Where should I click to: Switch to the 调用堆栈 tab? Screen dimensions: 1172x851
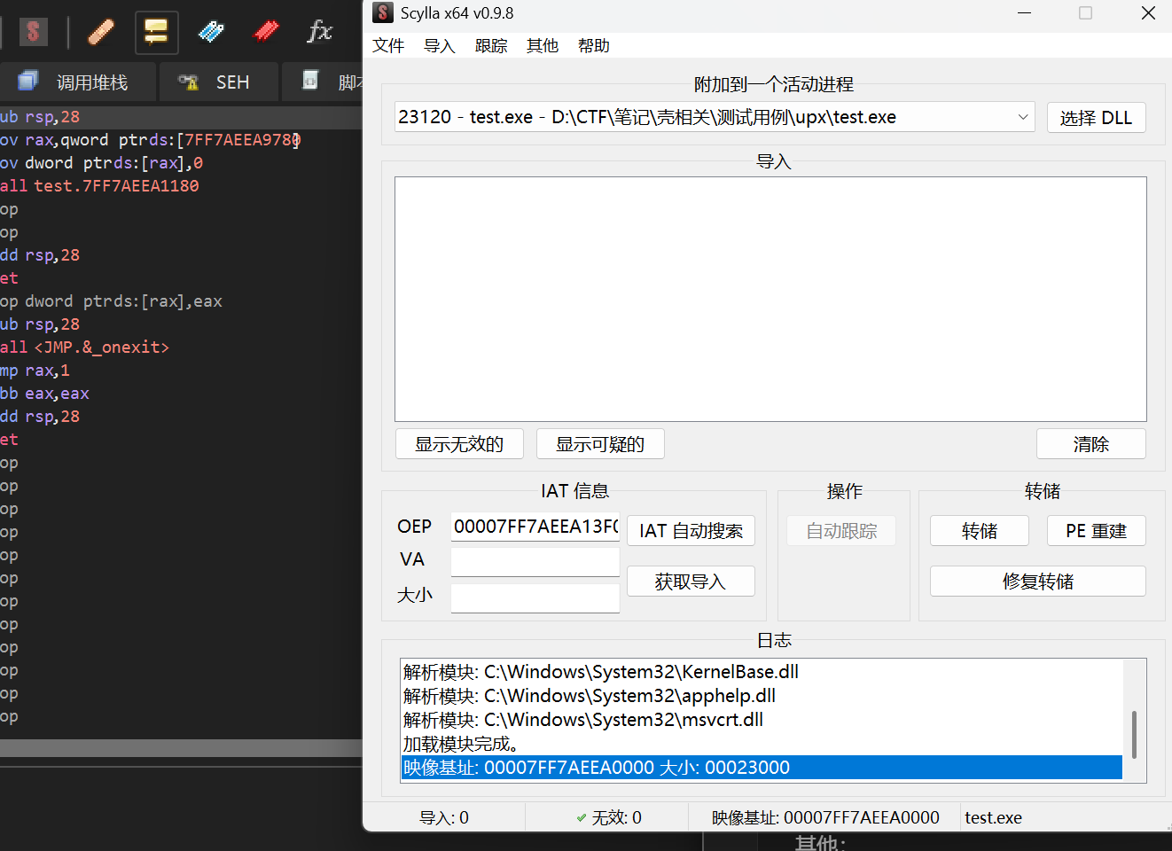coord(76,82)
